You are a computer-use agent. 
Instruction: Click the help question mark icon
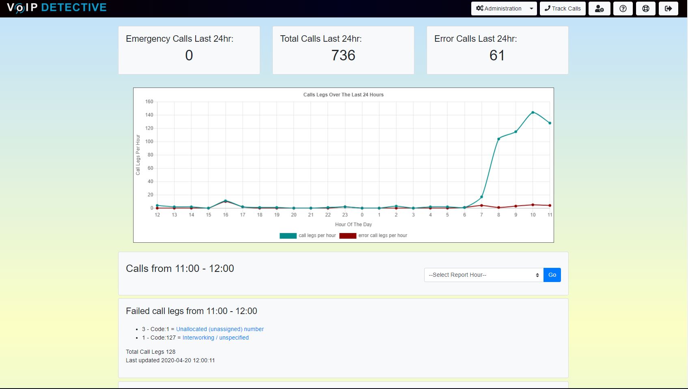(623, 9)
